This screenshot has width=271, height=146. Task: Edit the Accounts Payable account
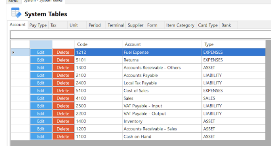[41, 75]
